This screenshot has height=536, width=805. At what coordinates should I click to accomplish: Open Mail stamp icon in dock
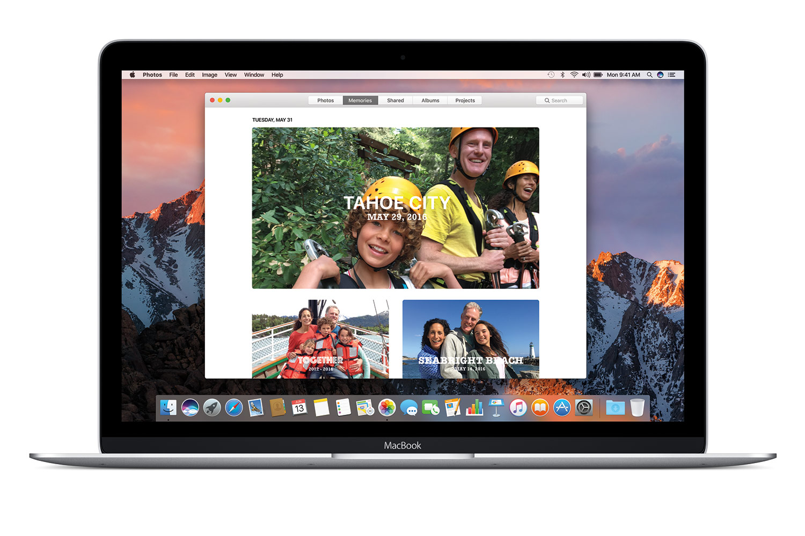[256, 407]
